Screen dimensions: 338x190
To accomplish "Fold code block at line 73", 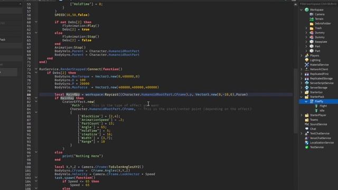I will click(36, 69).
